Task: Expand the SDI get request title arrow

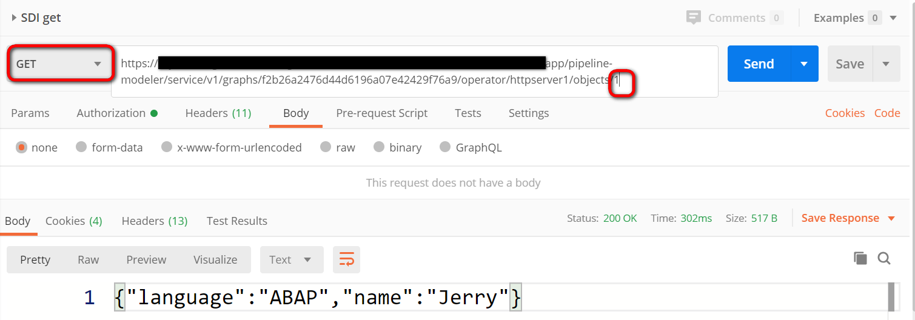Action: click(x=14, y=18)
